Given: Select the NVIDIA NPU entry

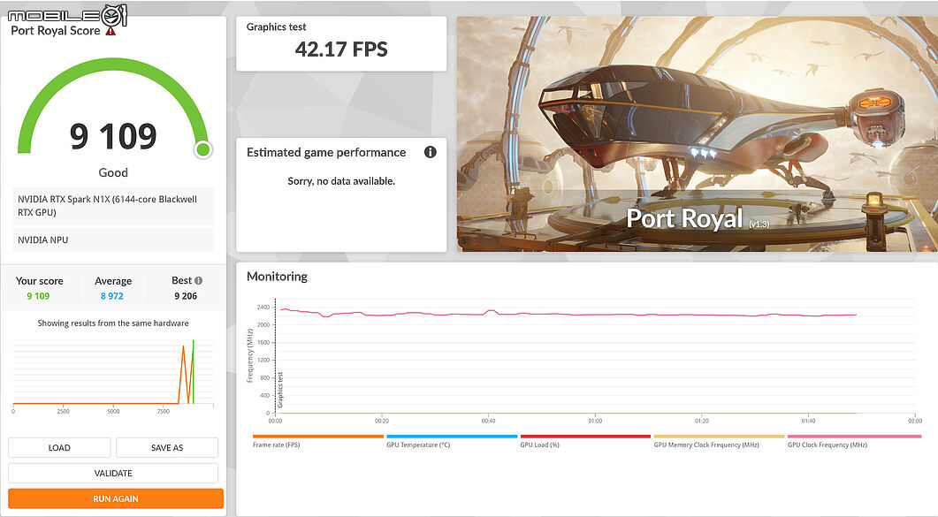Looking at the screenshot, I should (x=113, y=240).
